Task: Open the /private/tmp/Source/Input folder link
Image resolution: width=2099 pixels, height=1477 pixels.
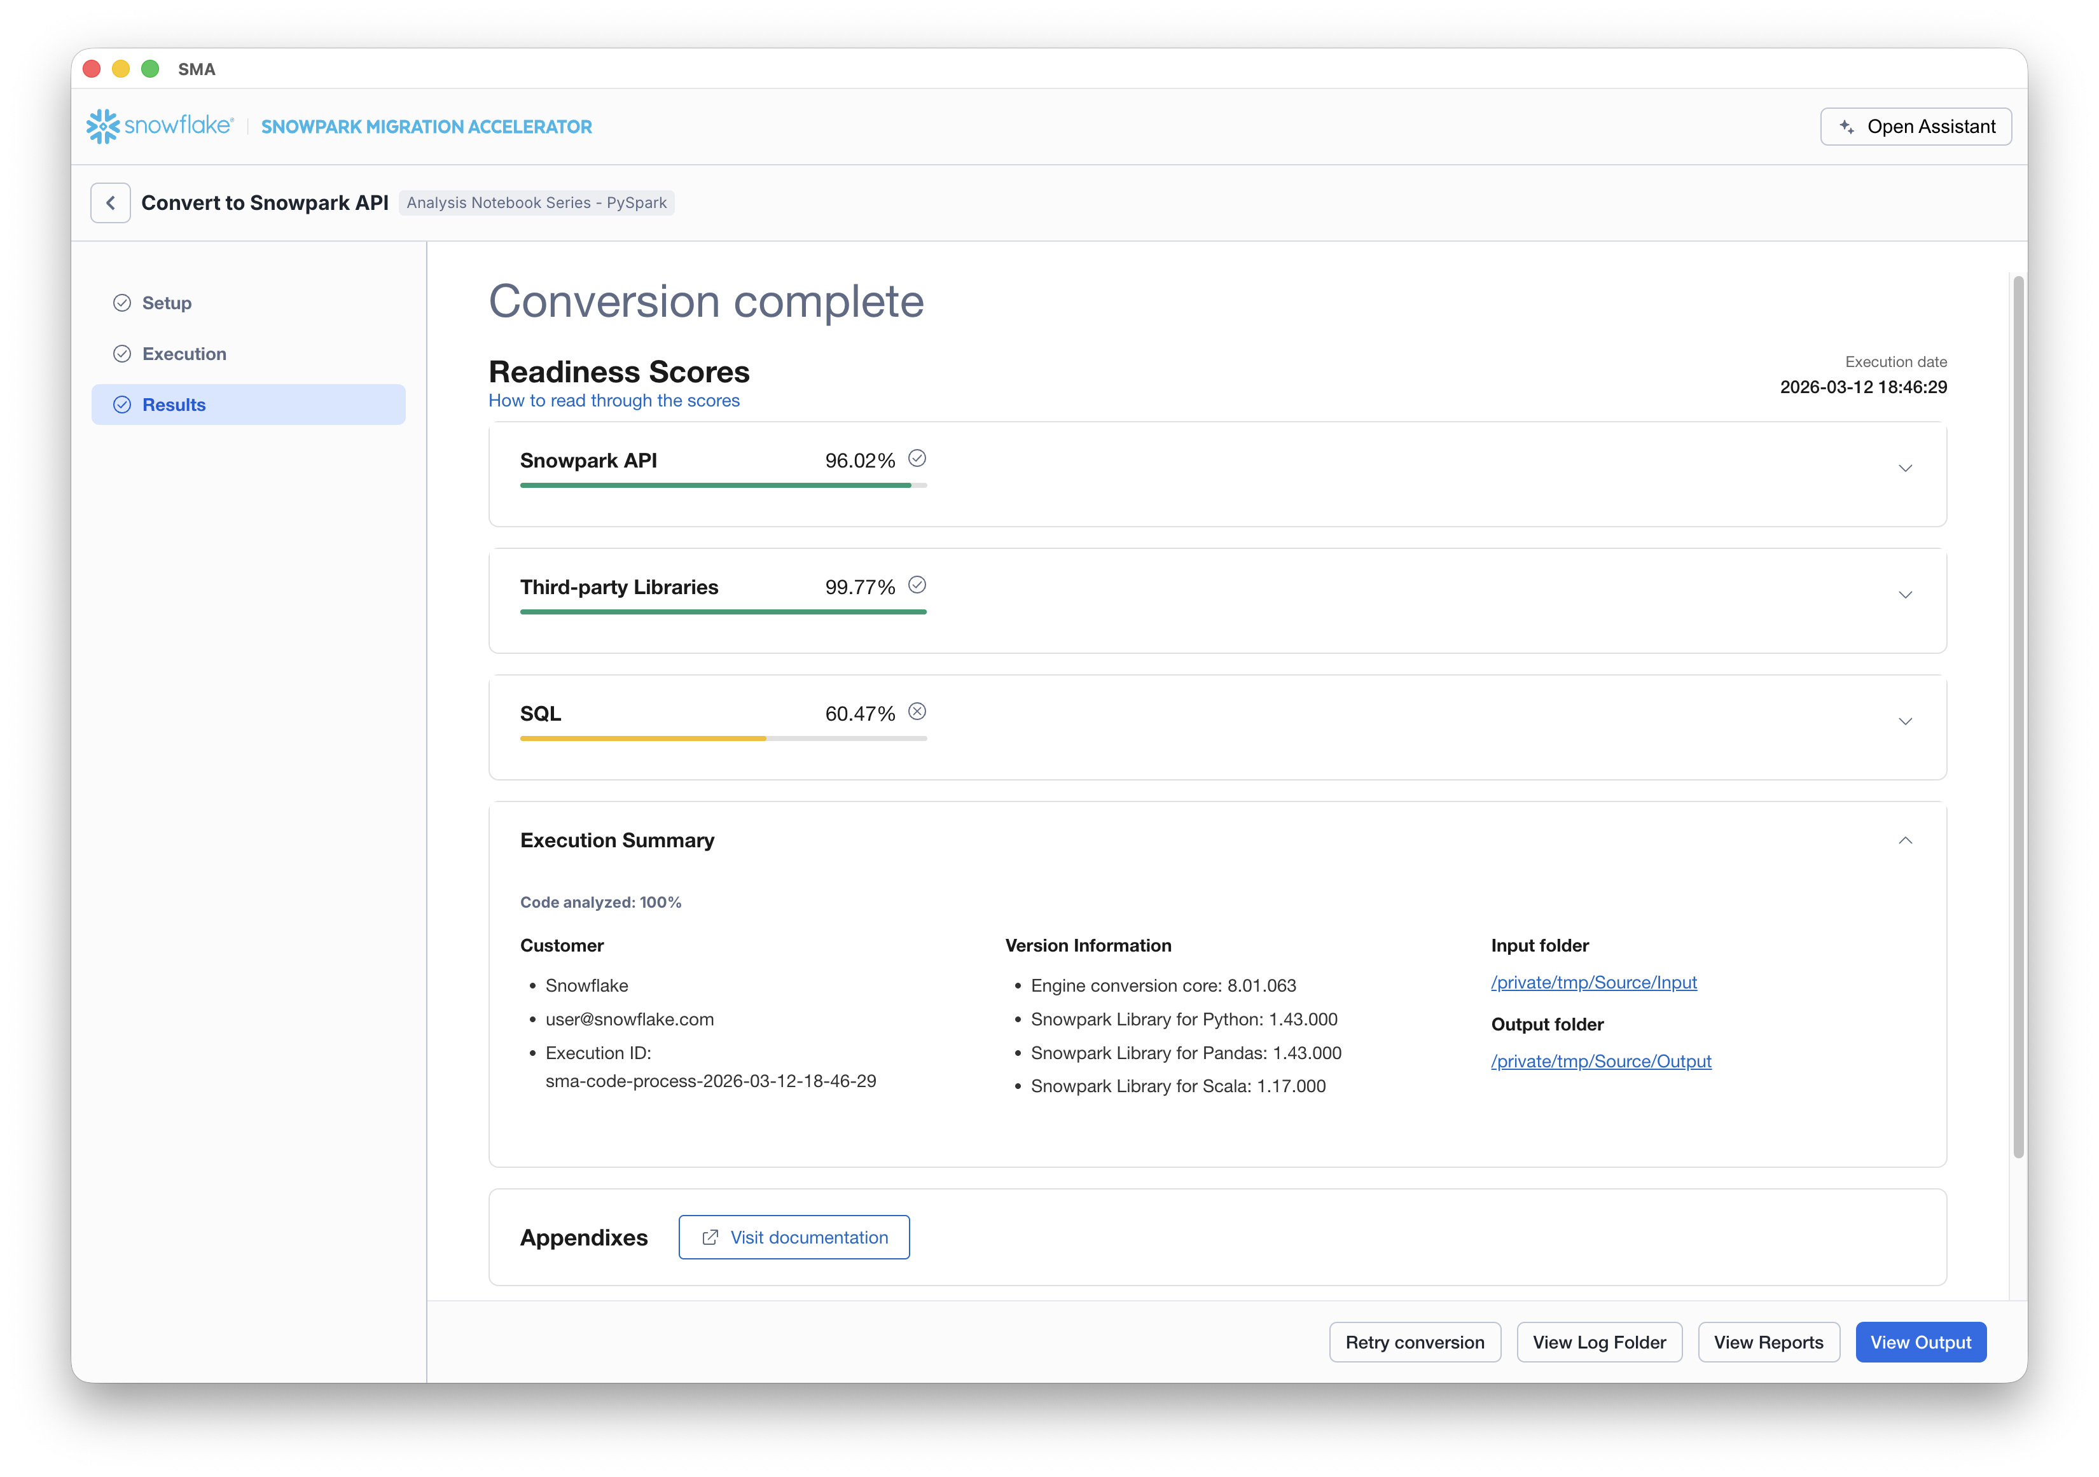Action: click(1593, 981)
